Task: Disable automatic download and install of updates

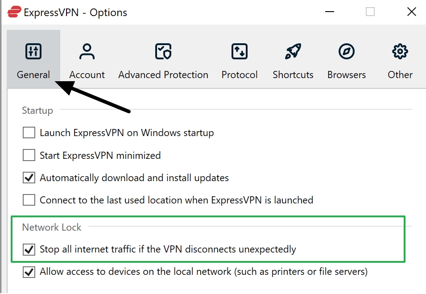Action: 29,177
